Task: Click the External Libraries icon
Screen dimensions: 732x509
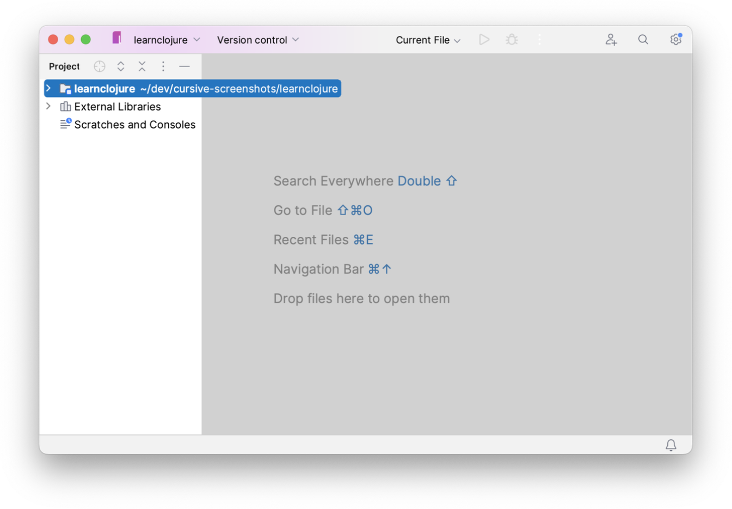Action: click(65, 106)
